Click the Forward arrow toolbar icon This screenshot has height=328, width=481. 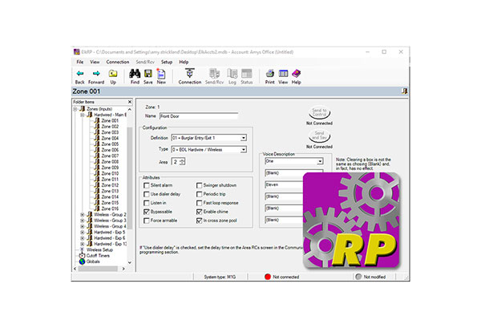point(96,74)
